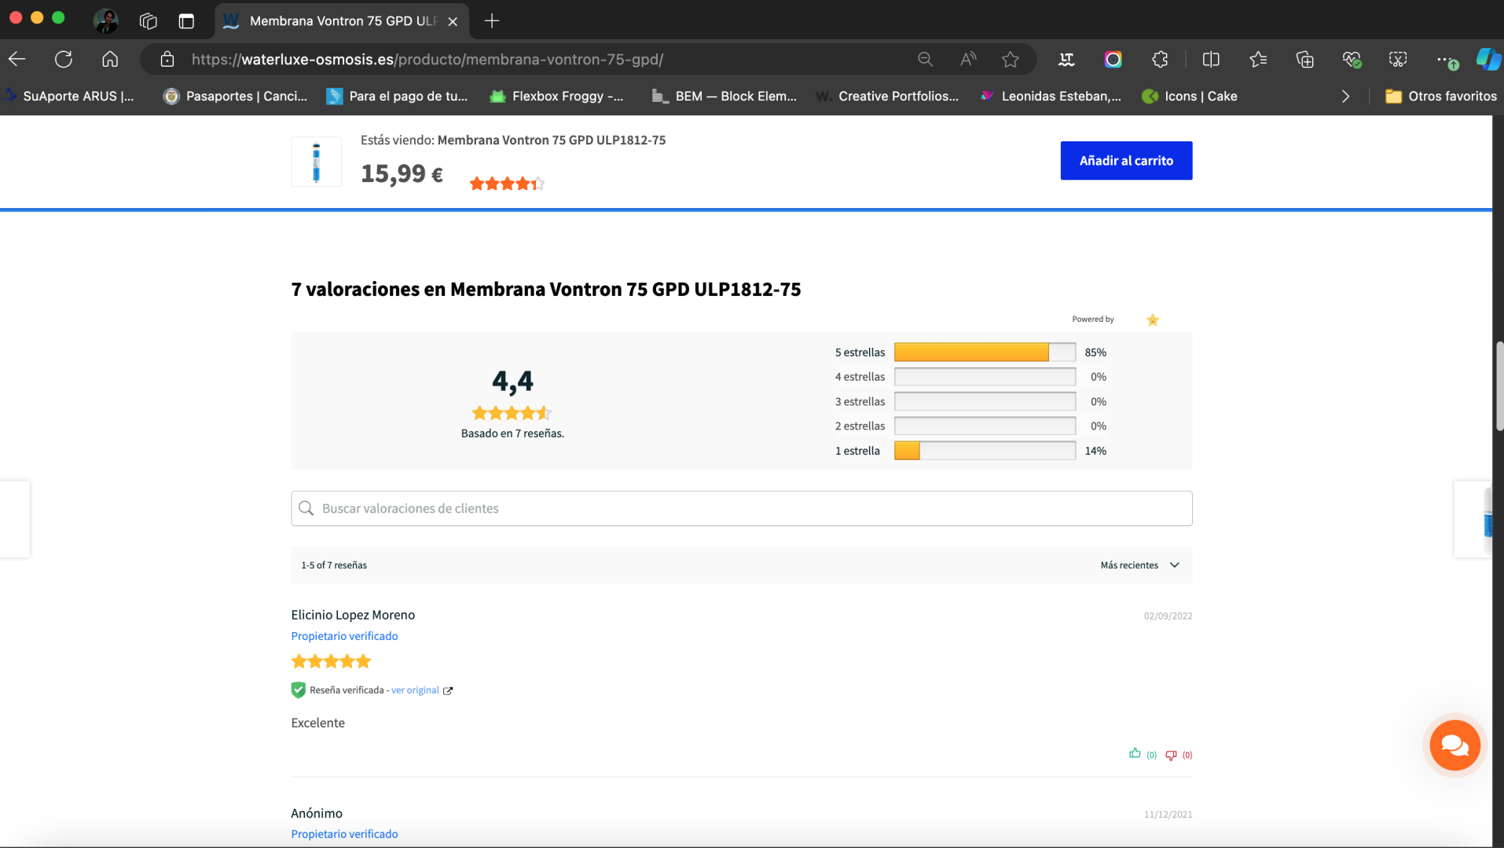1504x848 pixels.
Task: Filter reviews by 5 estrellas bar
Action: coord(985,353)
